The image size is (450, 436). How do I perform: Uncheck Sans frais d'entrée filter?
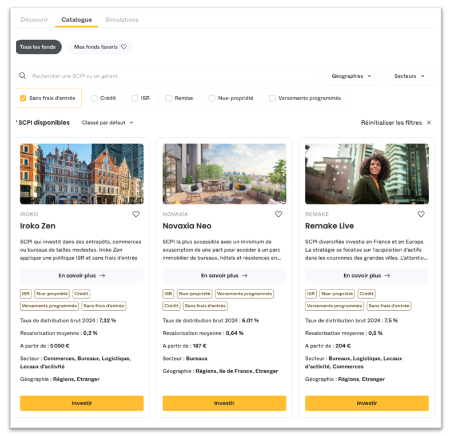point(23,98)
